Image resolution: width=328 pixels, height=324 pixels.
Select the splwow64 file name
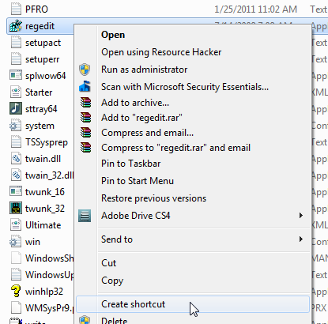pos(45,76)
